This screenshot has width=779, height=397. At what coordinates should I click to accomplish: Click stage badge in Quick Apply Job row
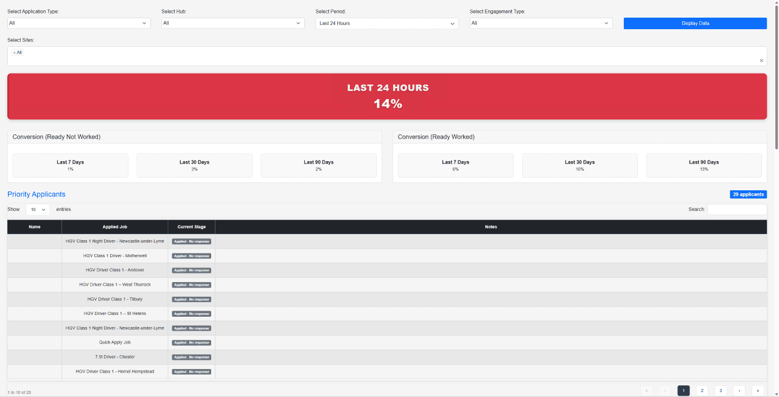point(192,343)
